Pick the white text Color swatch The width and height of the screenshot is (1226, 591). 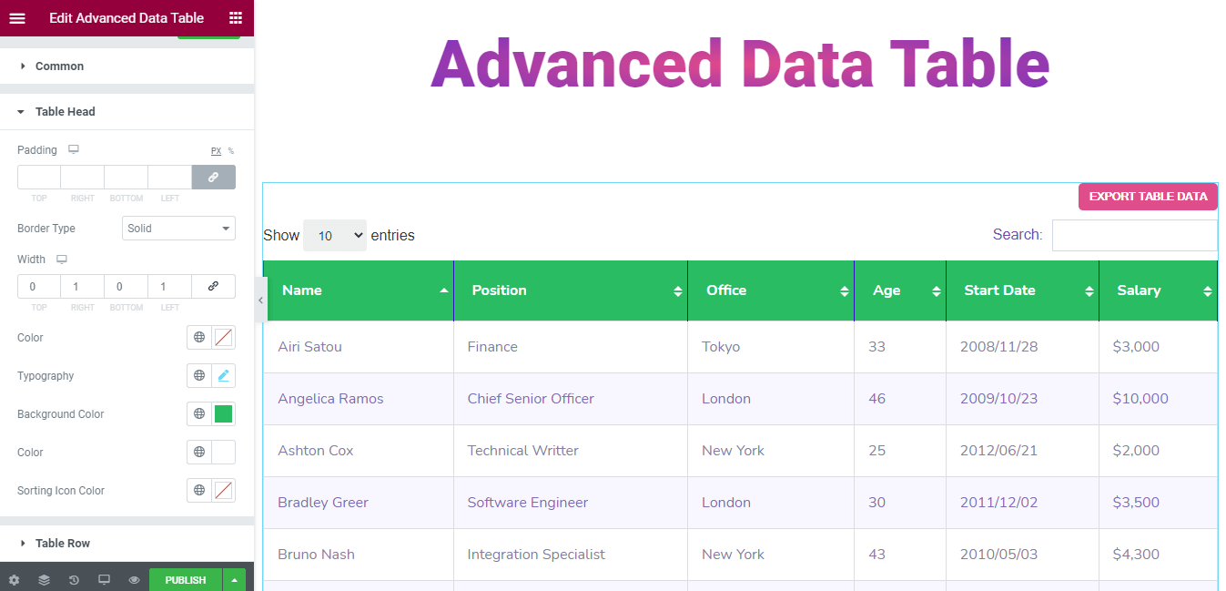pyautogui.click(x=223, y=453)
